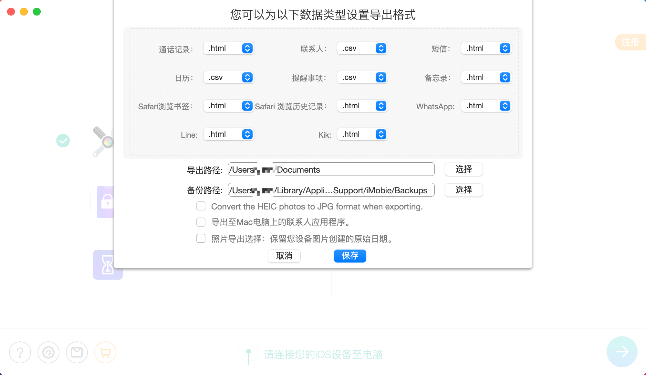This screenshot has height=375, width=646.
Task: Click the 备份路径 backup path field
Action: pos(331,190)
